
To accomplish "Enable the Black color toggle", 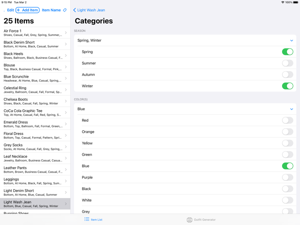I will pyautogui.click(x=288, y=189).
